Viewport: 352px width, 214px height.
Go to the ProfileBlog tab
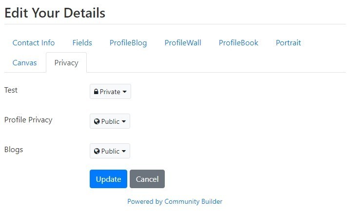tap(128, 43)
